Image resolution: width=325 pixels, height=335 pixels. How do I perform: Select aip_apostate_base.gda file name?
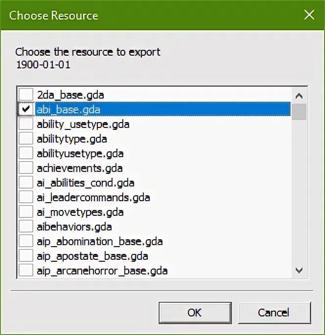(x=93, y=256)
